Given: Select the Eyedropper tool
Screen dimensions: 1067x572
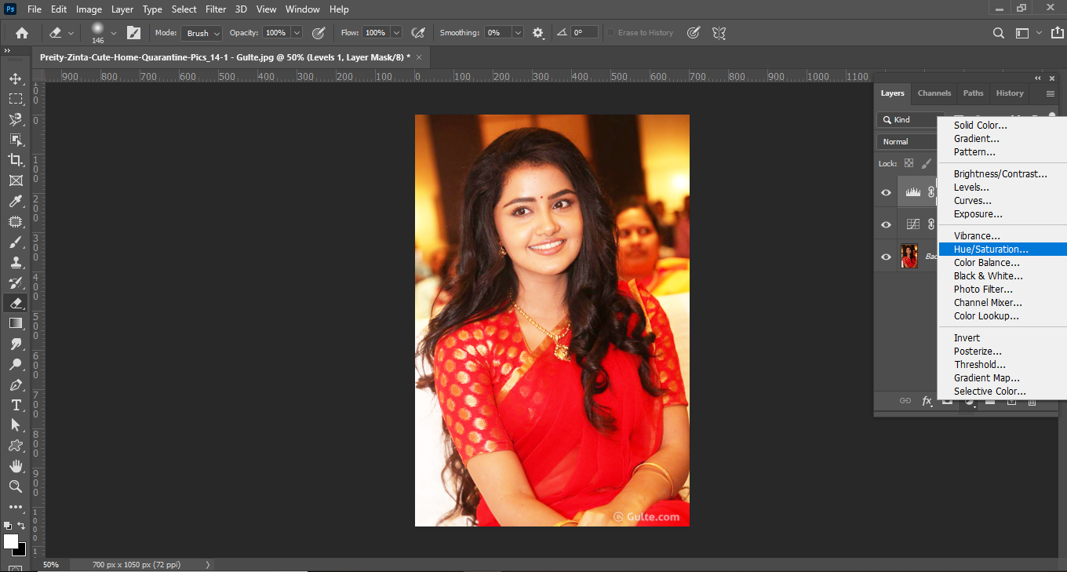Looking at the screenshot, I should (15, 201).
